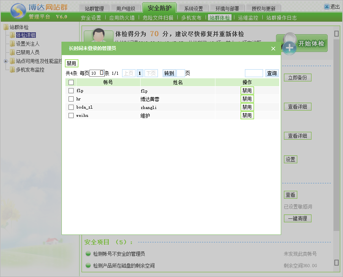Click the 退出 logout icon
343x277 pixels.
click(x=327, y=7)
